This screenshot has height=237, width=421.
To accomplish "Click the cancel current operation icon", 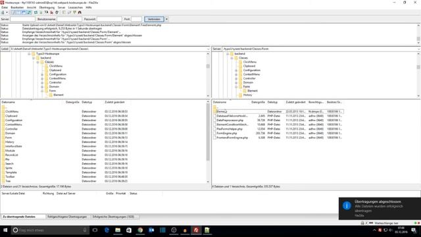I will [x=46, y=13].
